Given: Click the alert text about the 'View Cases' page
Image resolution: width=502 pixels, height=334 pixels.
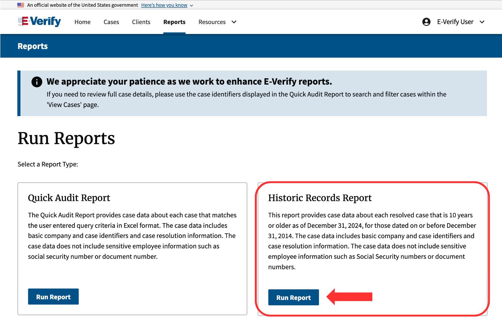Looking at the screenshot, I should (247, 99).
